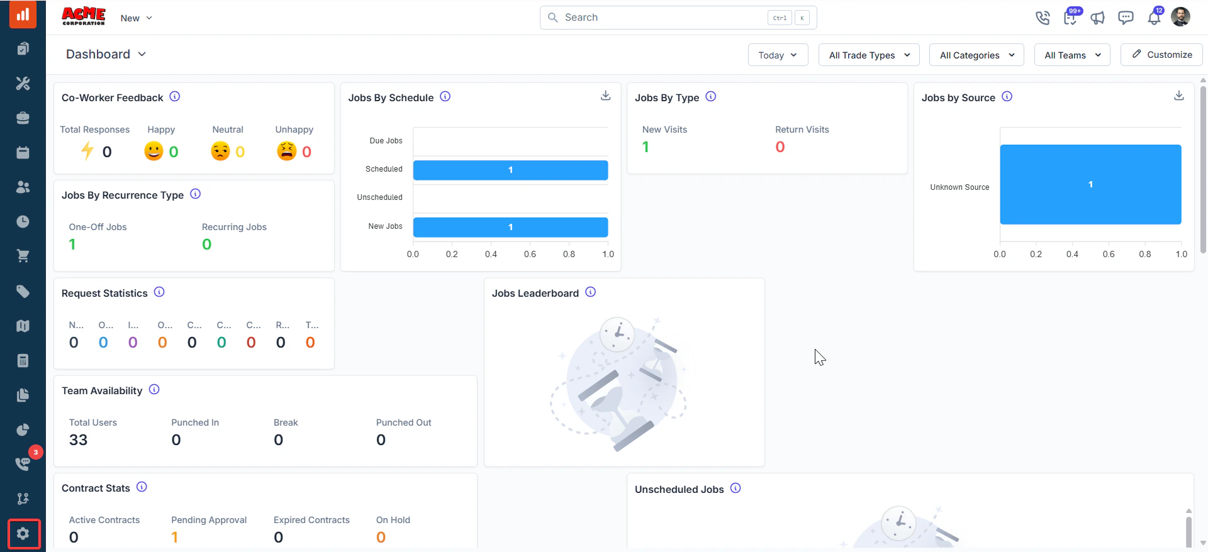Show info for Jobs By Recurrence Type
This screenshot has width=1208, height=552.
(x=196, y=194)
